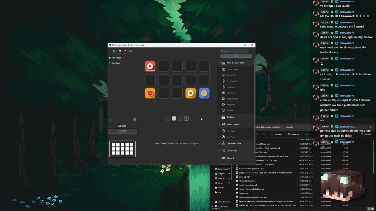Add a new page with plus button
The image size is (376, 211).
(x=186, y=118)
